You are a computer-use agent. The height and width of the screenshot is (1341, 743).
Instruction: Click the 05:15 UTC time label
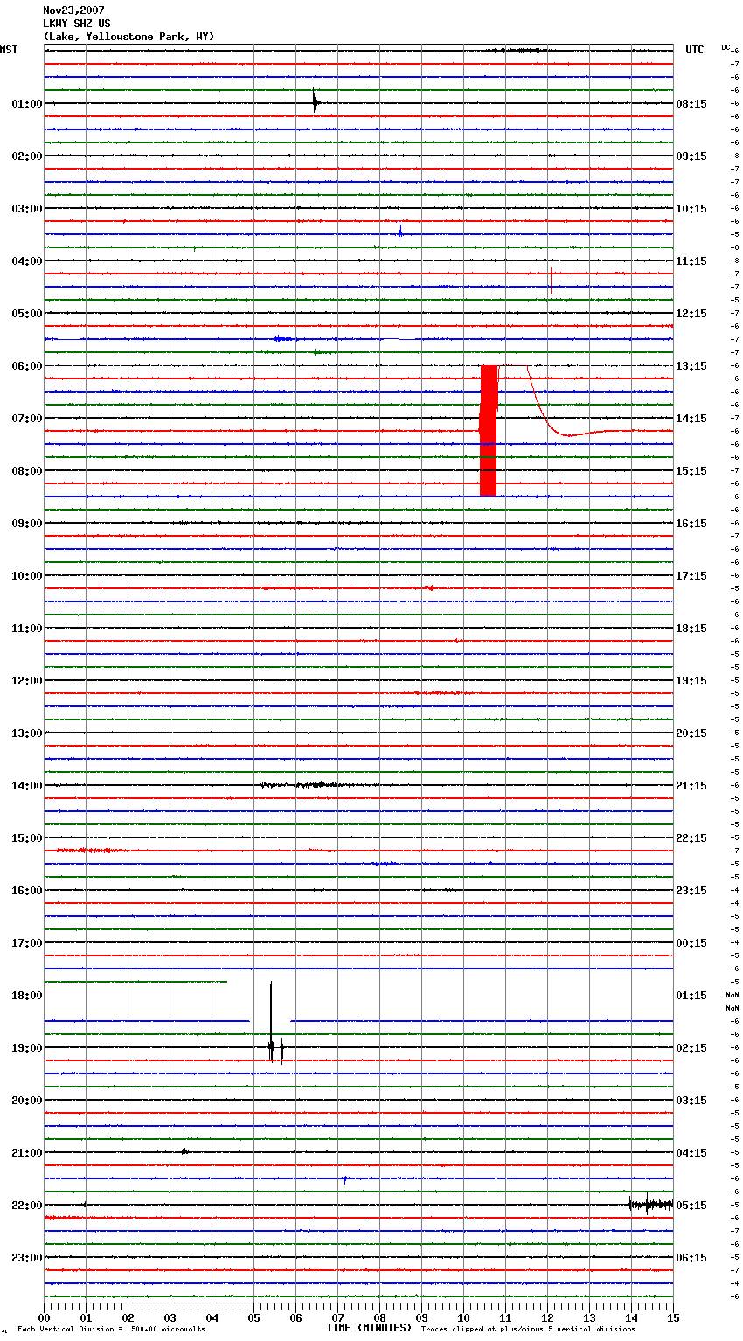tap(691, 1206)
